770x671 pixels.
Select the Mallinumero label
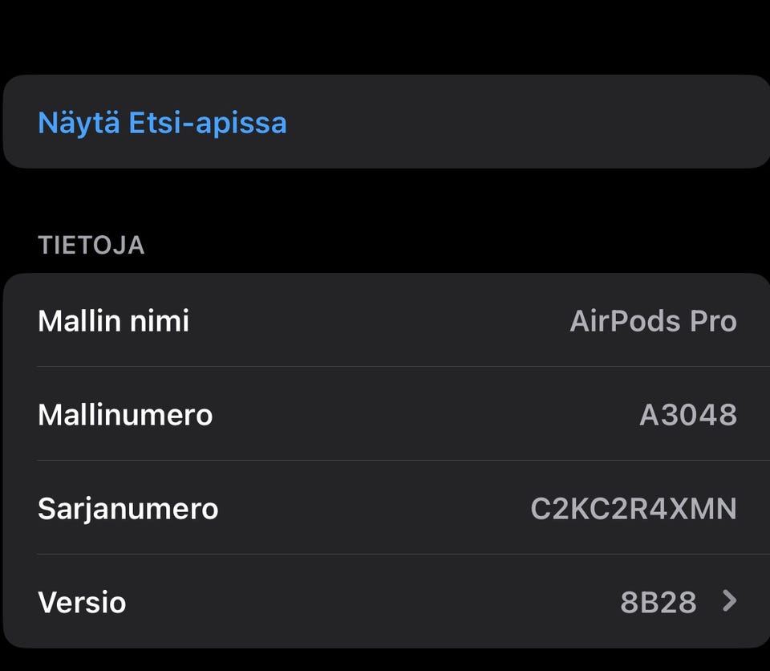(x=125, y=415)
